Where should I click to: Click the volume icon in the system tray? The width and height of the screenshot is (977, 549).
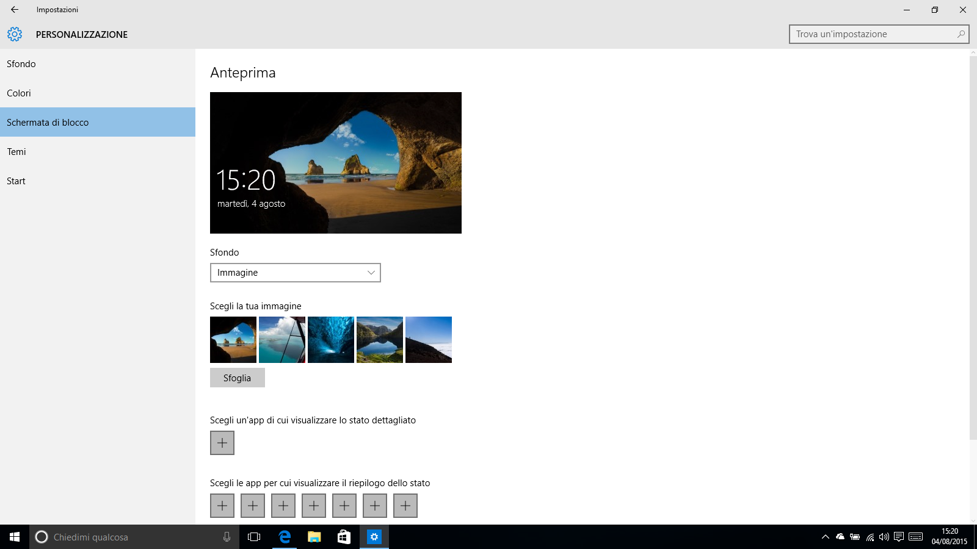884,537
